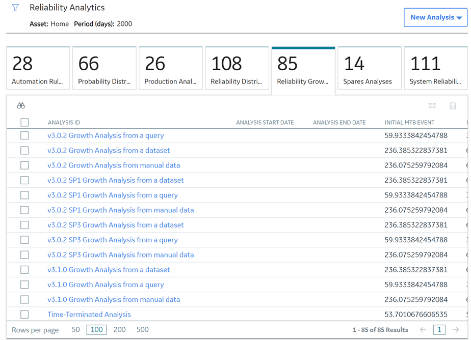The height and width of the screenshot is (340, 471).
Task: Open the filter funnel icon
Action: [x=15, y=8]
